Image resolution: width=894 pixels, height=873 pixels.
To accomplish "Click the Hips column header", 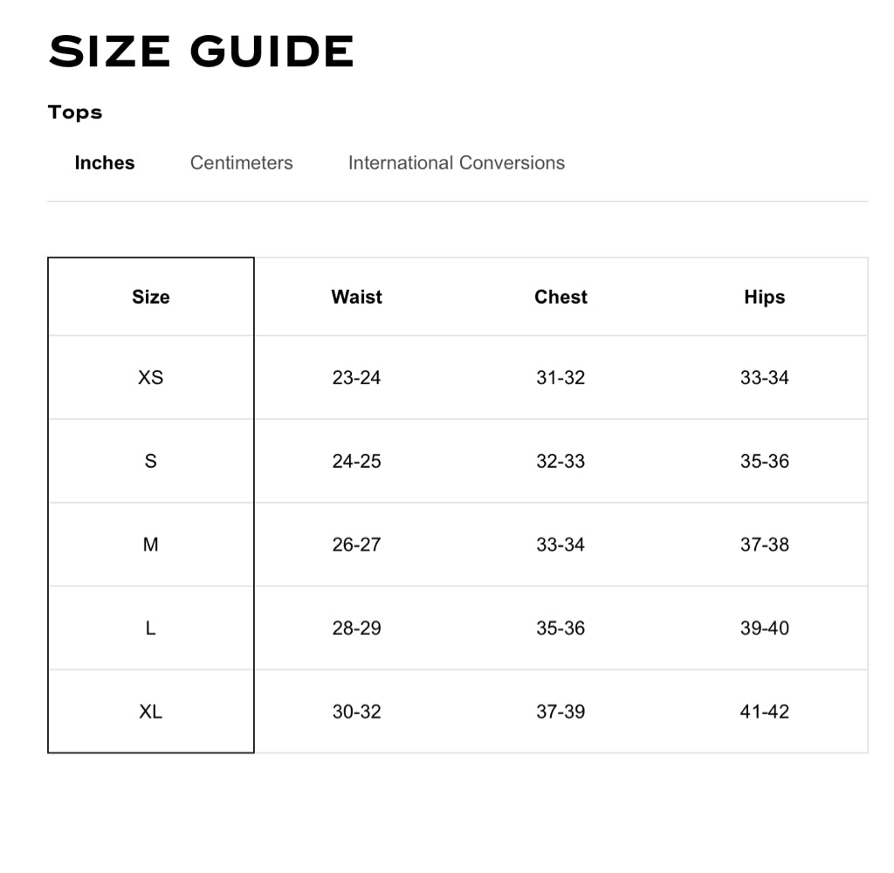I will coord(764,297).
